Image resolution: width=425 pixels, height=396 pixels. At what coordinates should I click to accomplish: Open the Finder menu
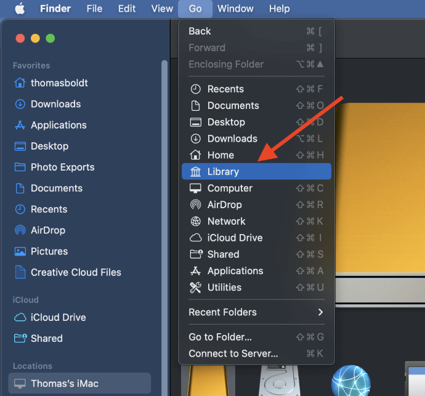coord(55,9)
